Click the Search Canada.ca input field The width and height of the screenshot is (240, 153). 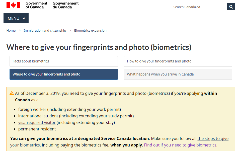coord(199,7)
